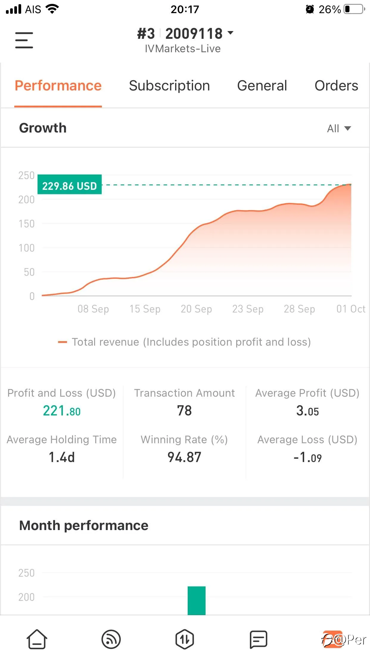The image size is (370, 659).
Task: Tap the green month performance bar
Action: [x=197, y=601]
